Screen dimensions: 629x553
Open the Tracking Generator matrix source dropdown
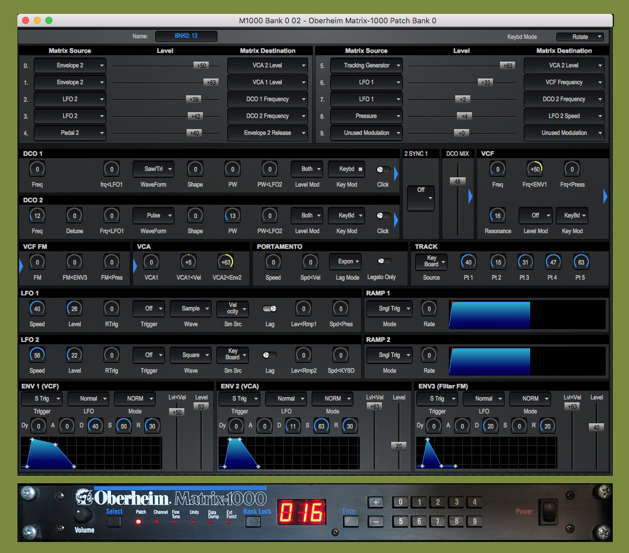[366, 66]
